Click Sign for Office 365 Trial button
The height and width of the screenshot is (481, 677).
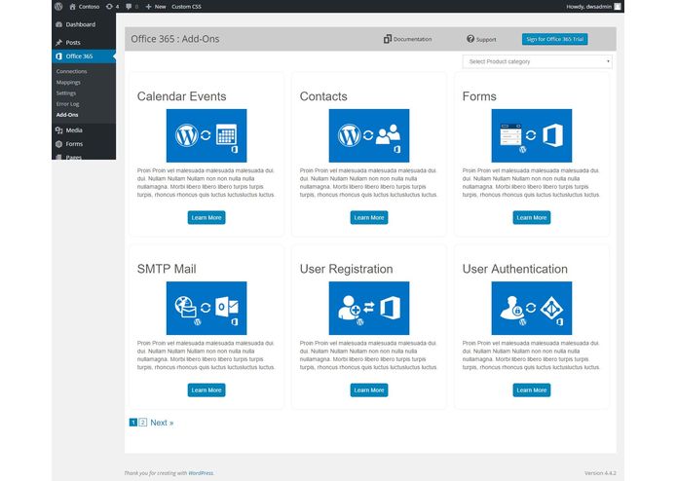tap(555, 39)
